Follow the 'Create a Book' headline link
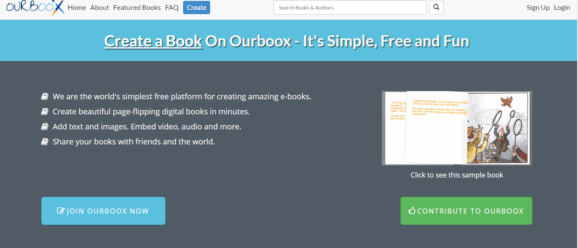The image size is (578, 248). [x=153, y=41]
